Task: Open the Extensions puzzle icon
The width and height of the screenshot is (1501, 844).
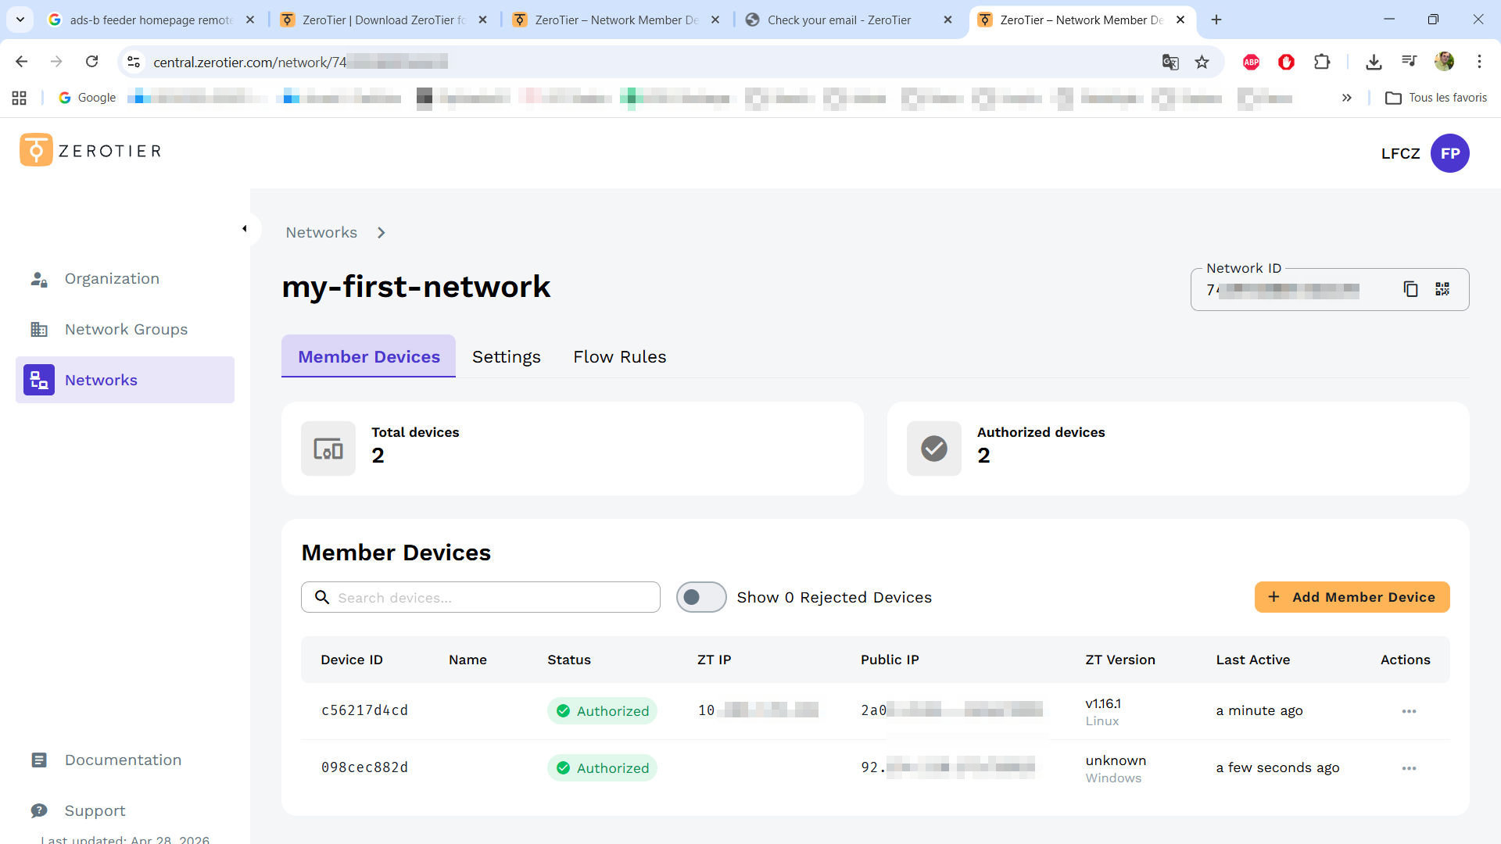Action: pos(1322,62)
